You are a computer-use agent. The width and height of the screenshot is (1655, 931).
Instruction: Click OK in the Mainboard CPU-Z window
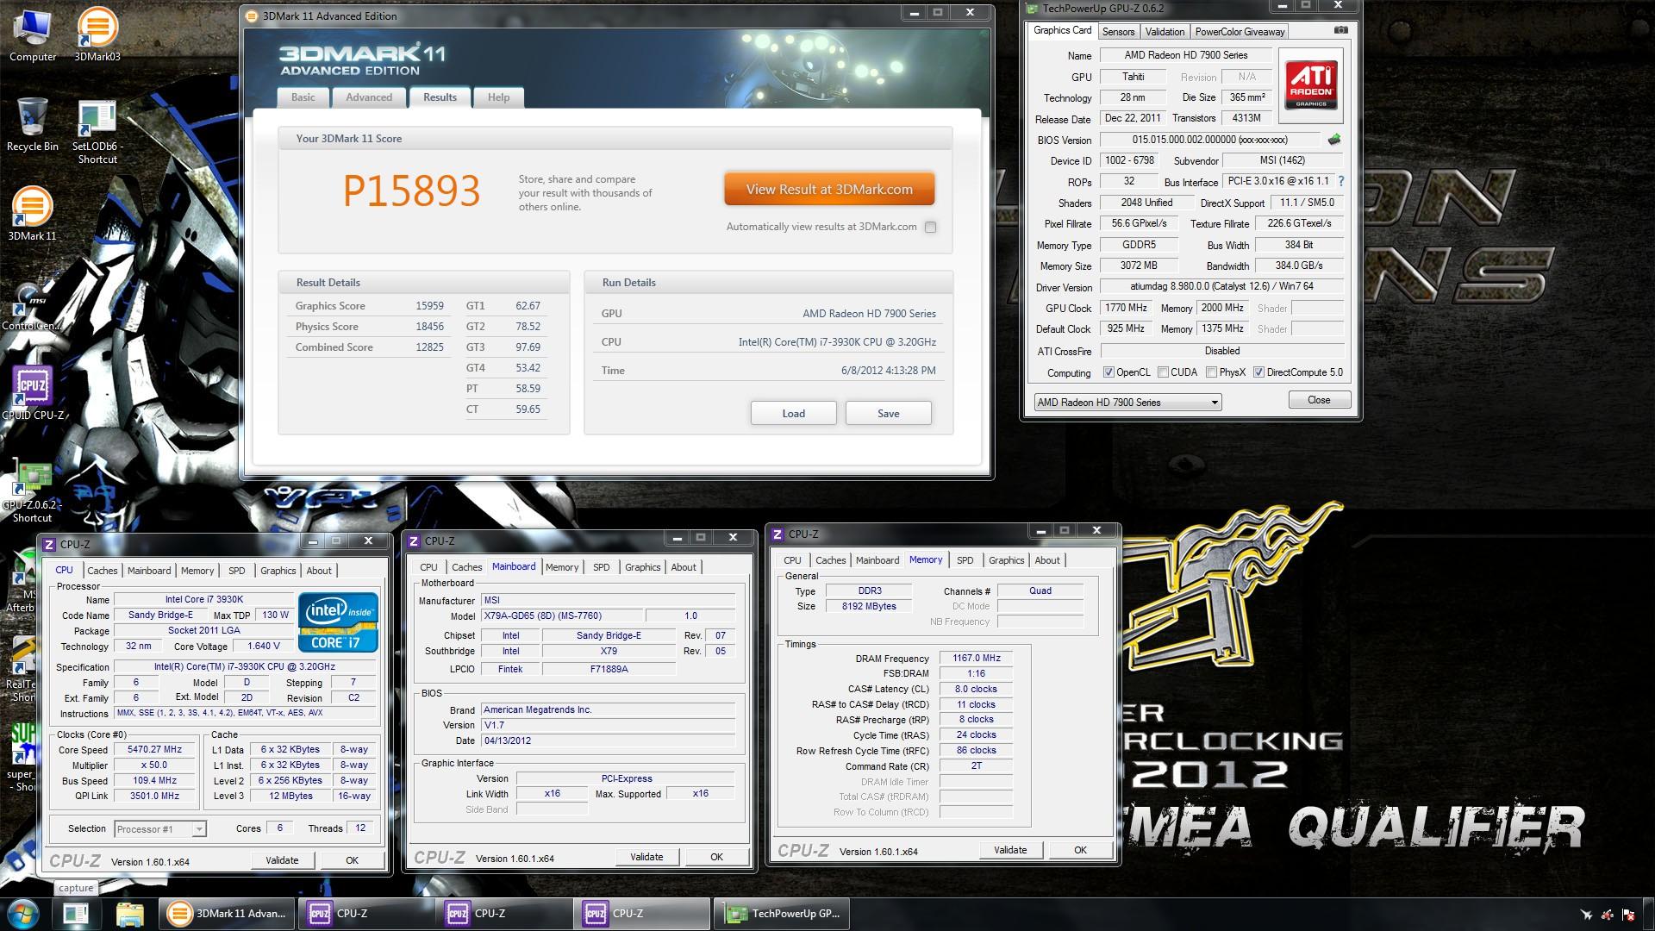[x=716, y=857]
